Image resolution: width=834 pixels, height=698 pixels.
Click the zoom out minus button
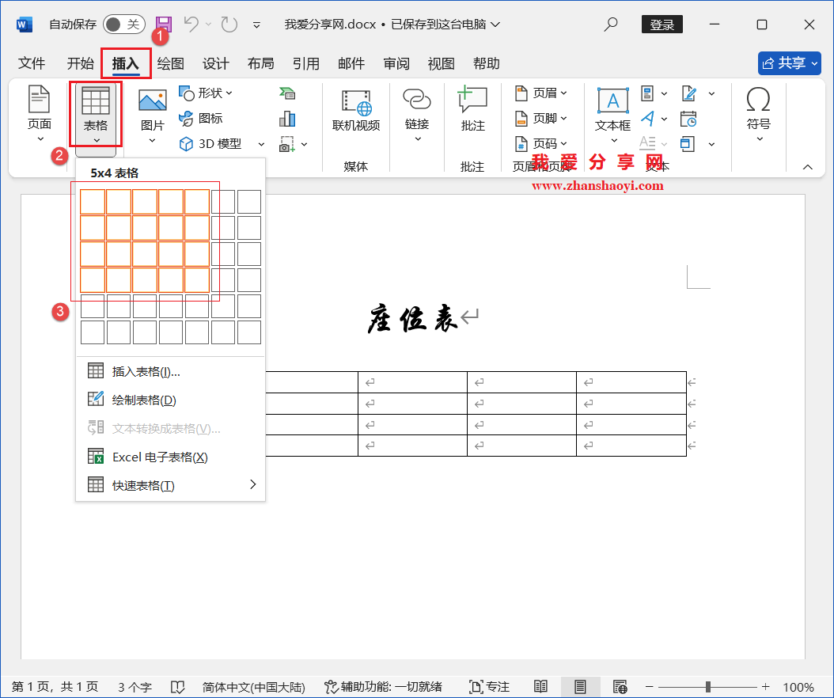pyautogui.click(x=650, y=687)
